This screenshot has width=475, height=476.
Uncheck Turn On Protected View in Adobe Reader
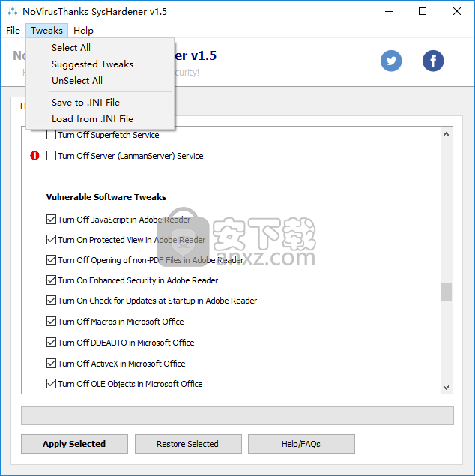pos(51,240)
